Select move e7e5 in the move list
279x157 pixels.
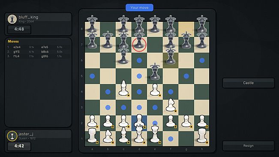pyautogui.click(x=45, y=47)
